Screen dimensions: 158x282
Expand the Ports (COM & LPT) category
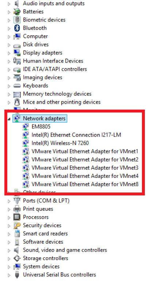(x=9, y=201)
